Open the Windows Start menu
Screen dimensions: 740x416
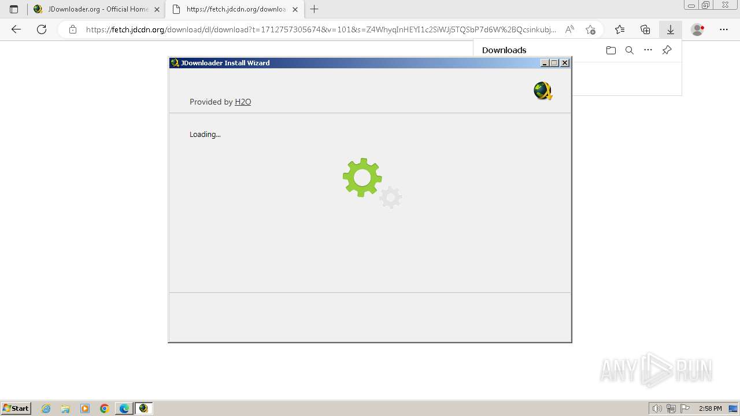16,408
